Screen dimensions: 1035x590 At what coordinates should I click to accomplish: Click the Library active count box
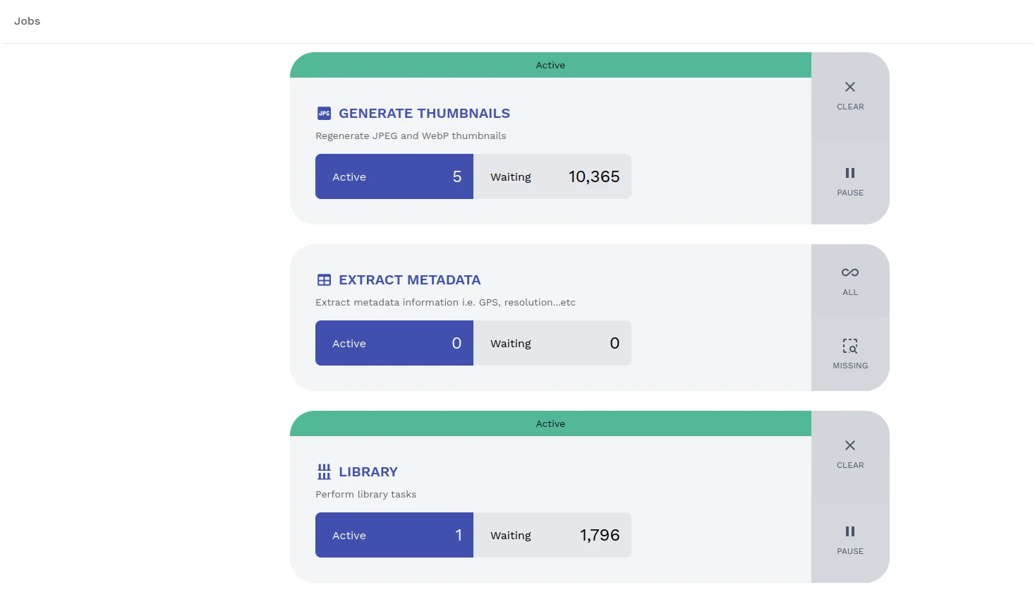[394, 535]
